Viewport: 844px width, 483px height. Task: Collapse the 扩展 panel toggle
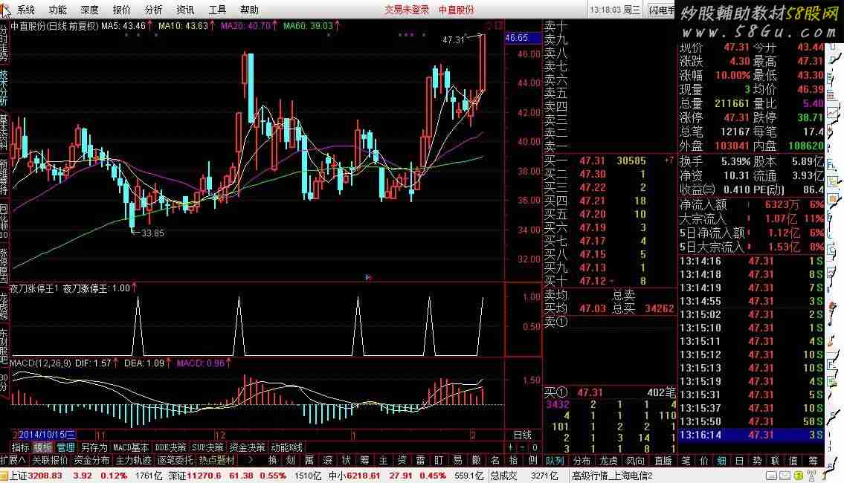13,461
